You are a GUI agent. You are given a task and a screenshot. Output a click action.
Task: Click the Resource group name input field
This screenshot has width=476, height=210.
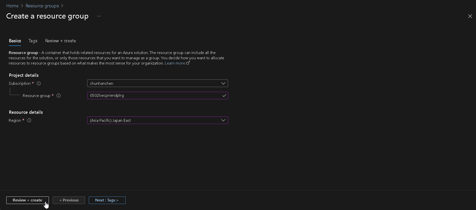(158, 95)
